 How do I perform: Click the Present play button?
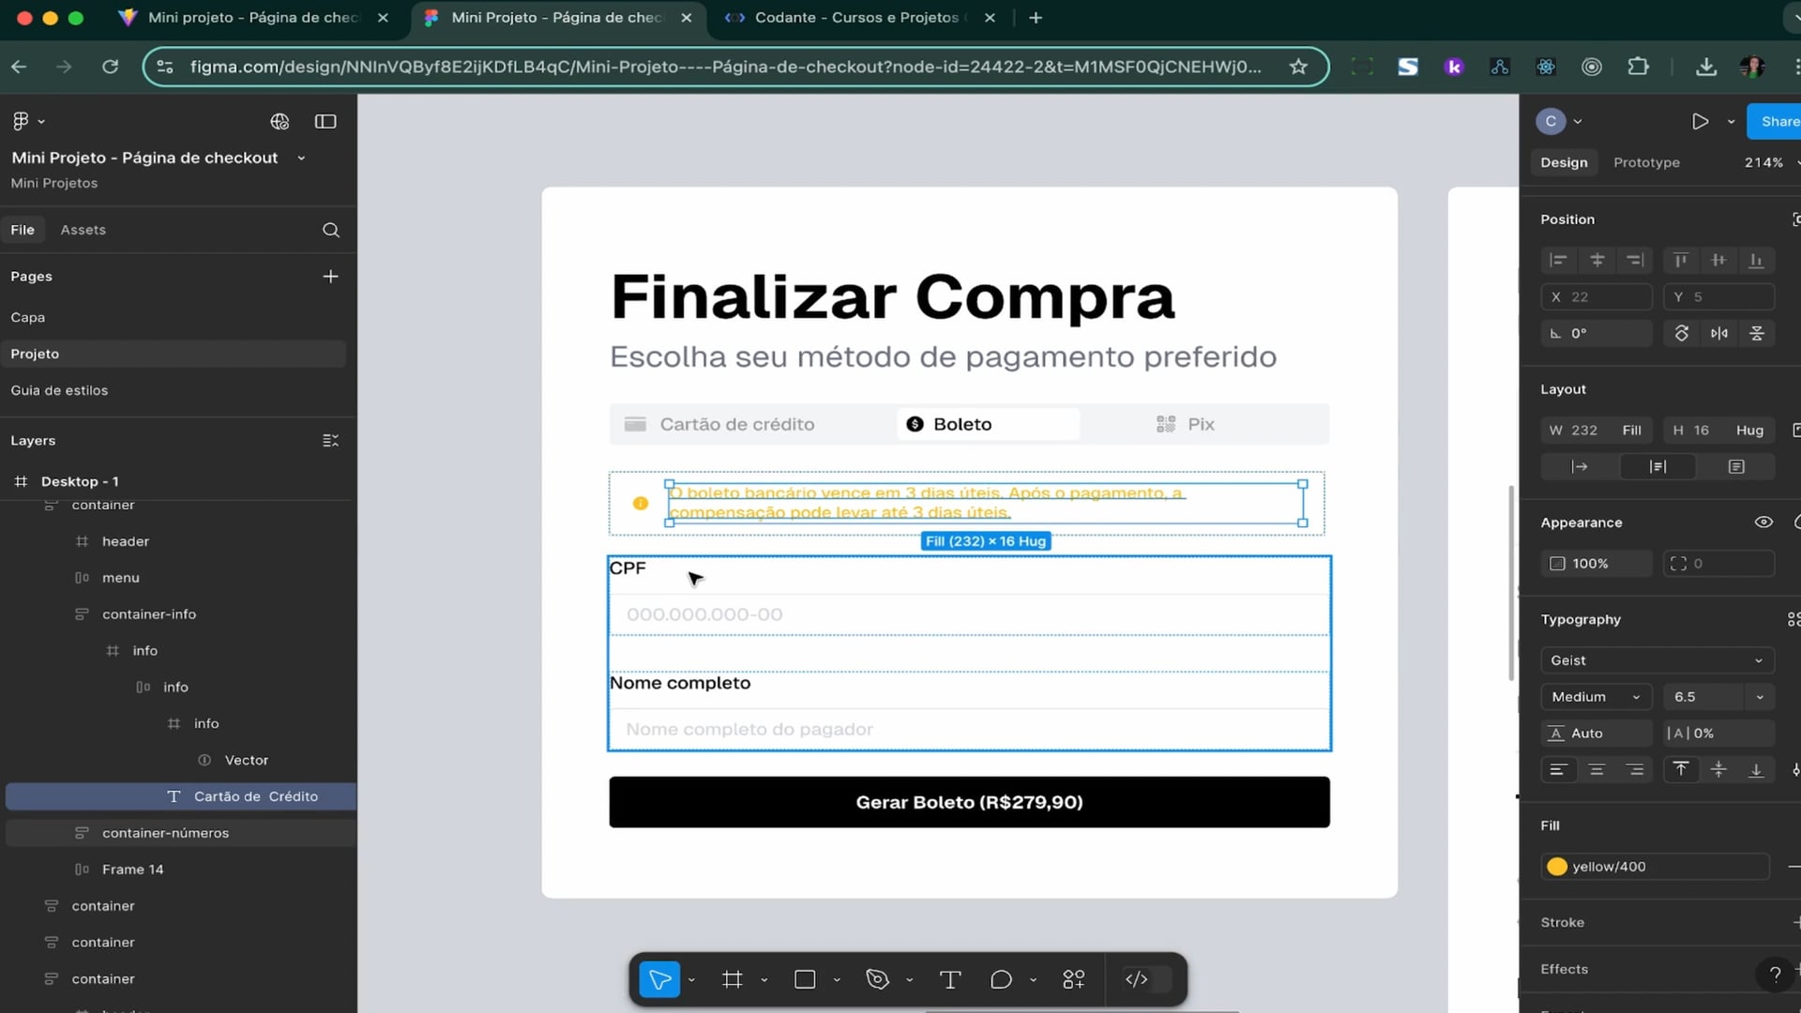pos(1700,122)
